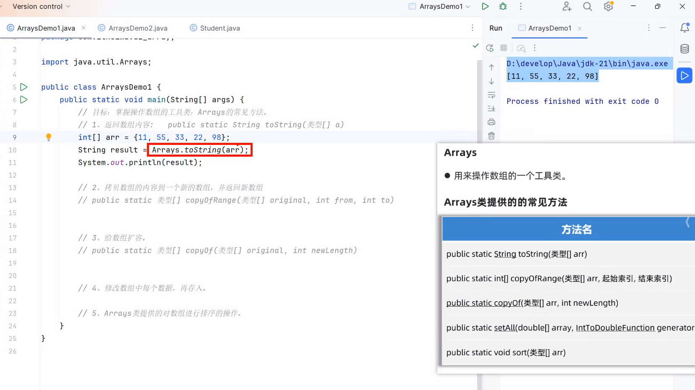The height and width of the screenshot is (390, 695).
Task: Open editor tabs options three-dot menu
Action: click(x=473, y=28)
